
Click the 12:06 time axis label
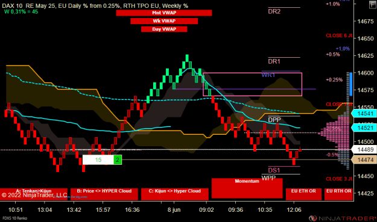[x=294, y=210]
